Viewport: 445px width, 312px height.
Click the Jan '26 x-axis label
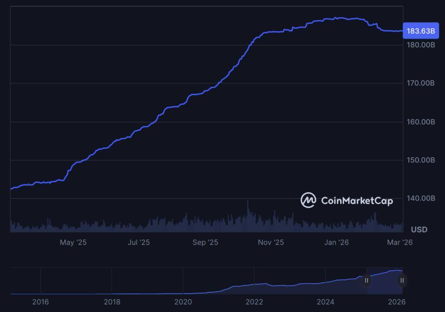click(336, 243)
